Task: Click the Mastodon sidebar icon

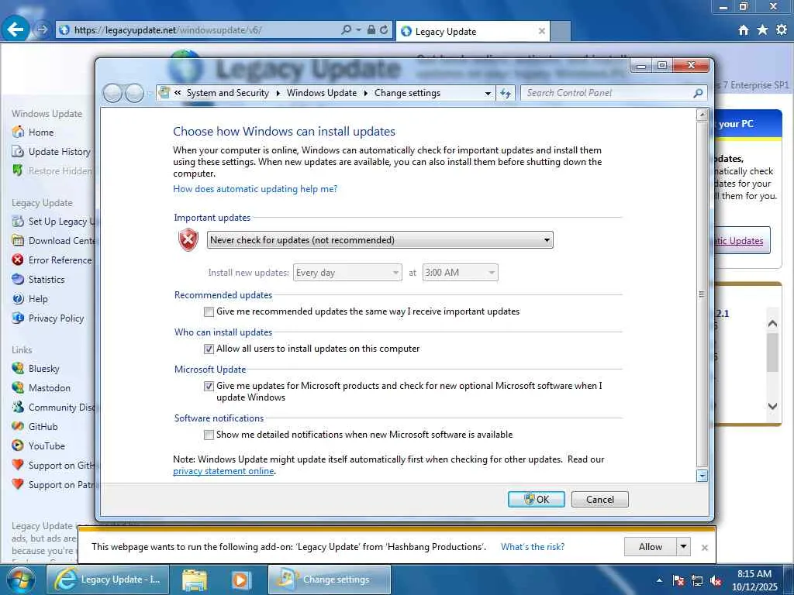Action: pos(18,387)
